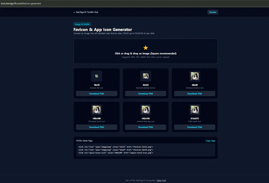Switch language with the Korean button
This screenshot has width=269, height=183.
click(x=213, y=12)
